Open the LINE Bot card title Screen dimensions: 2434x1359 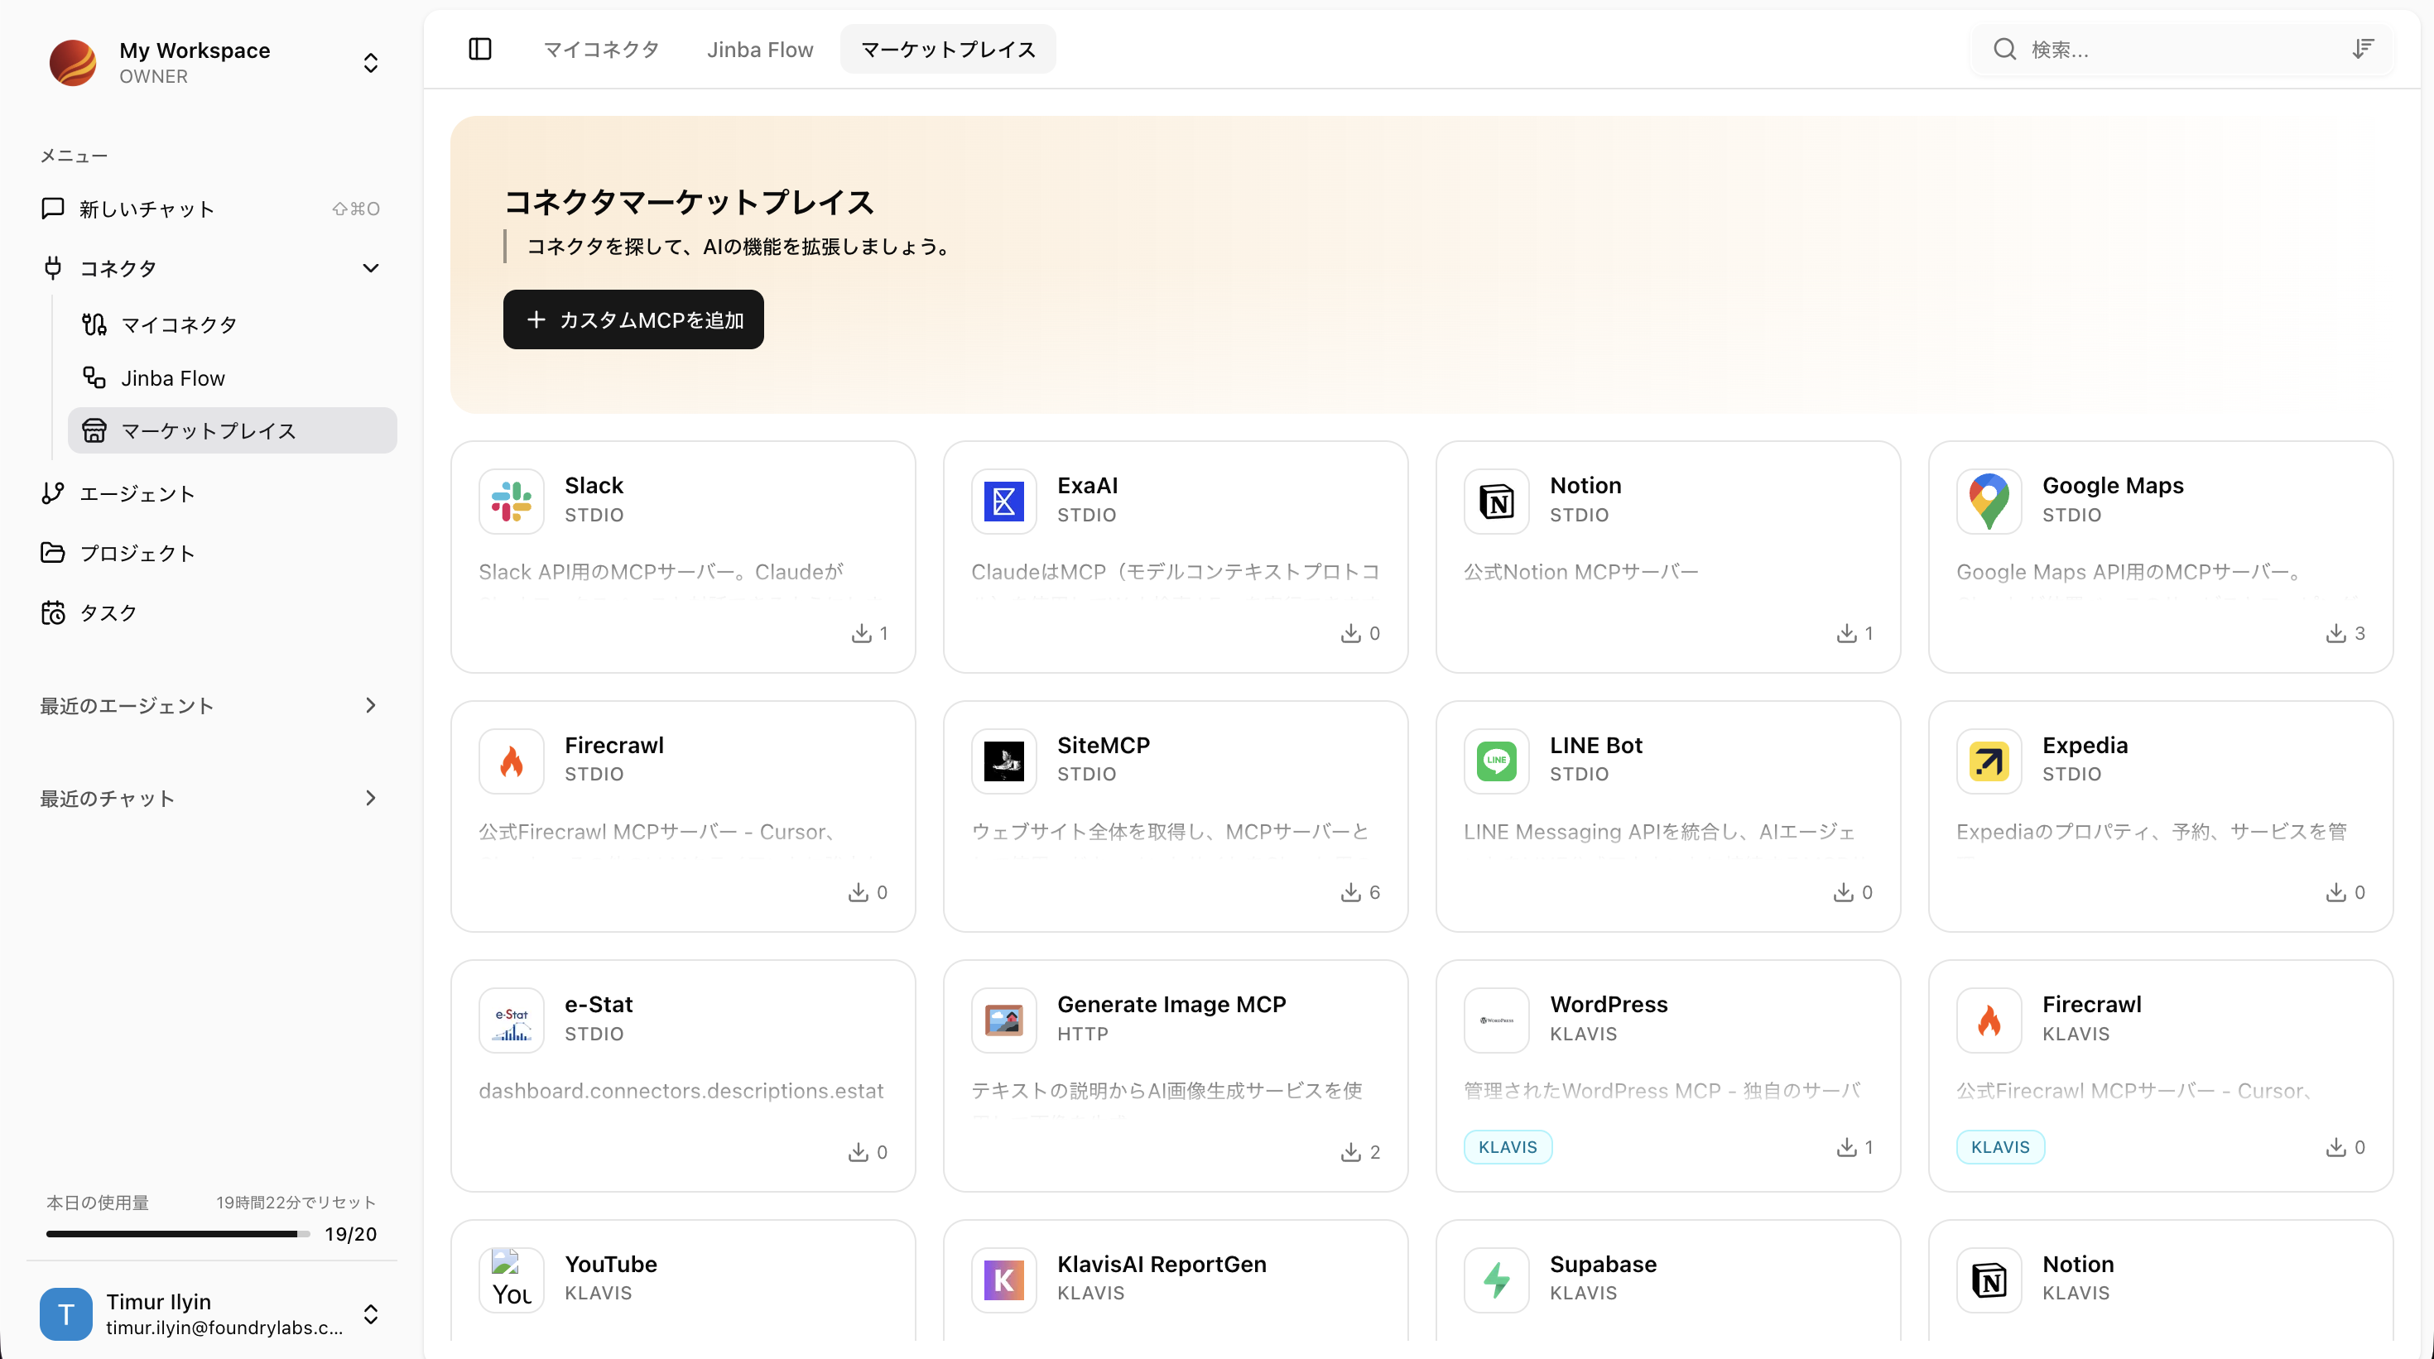point(1596,745)
